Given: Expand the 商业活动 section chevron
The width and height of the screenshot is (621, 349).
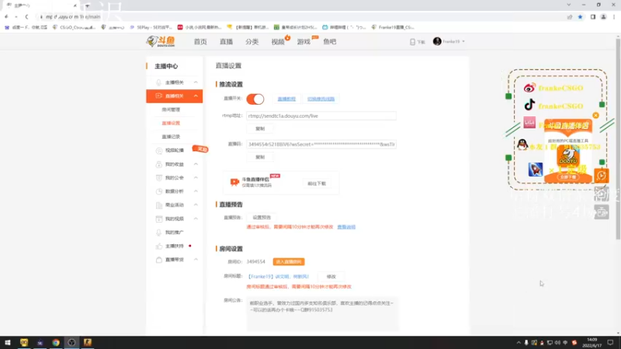Looking at the screenshot, I should [196, 205].
